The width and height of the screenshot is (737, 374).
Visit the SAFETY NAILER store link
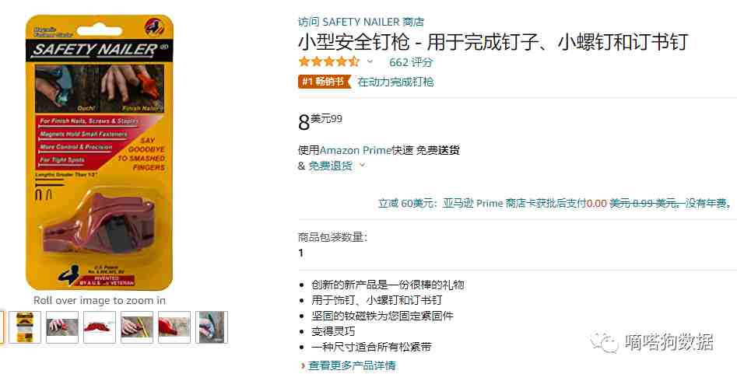click(x=361, y=22)
